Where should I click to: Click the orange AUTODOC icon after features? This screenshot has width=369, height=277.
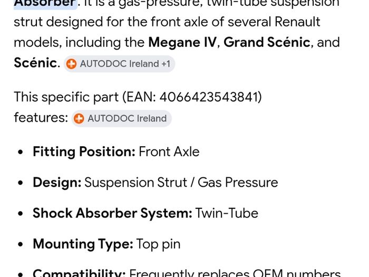[x=79, y=119]
